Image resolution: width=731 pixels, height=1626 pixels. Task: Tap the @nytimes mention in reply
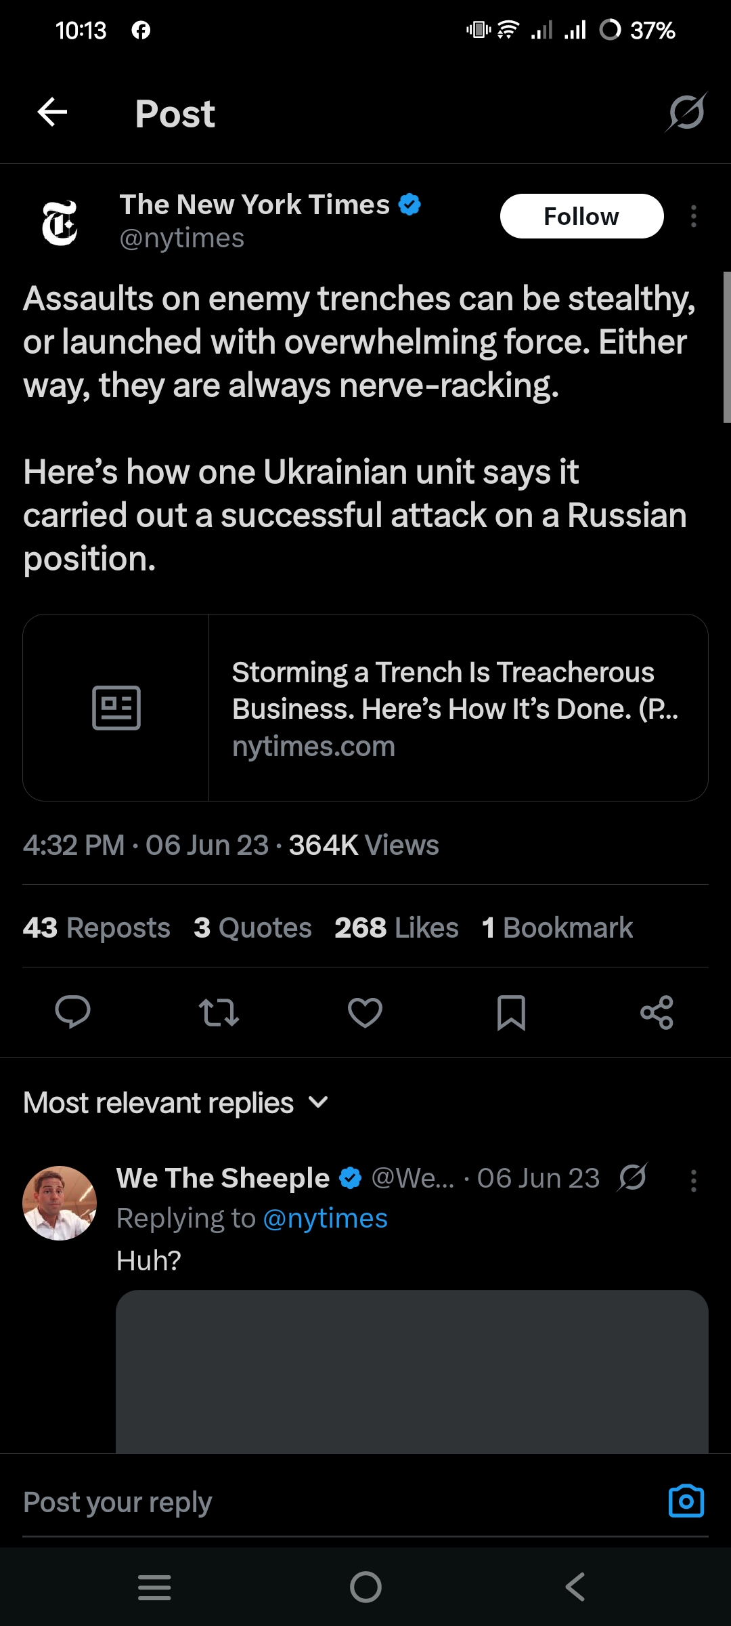[325, 1219]
